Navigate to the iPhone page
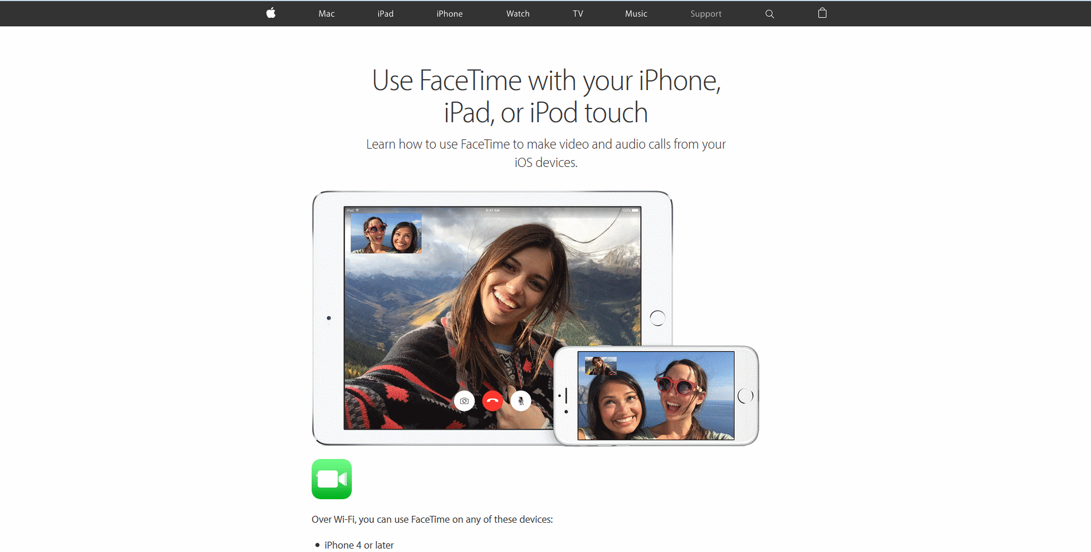This screenshot has height=552, width=1091. 449,13
